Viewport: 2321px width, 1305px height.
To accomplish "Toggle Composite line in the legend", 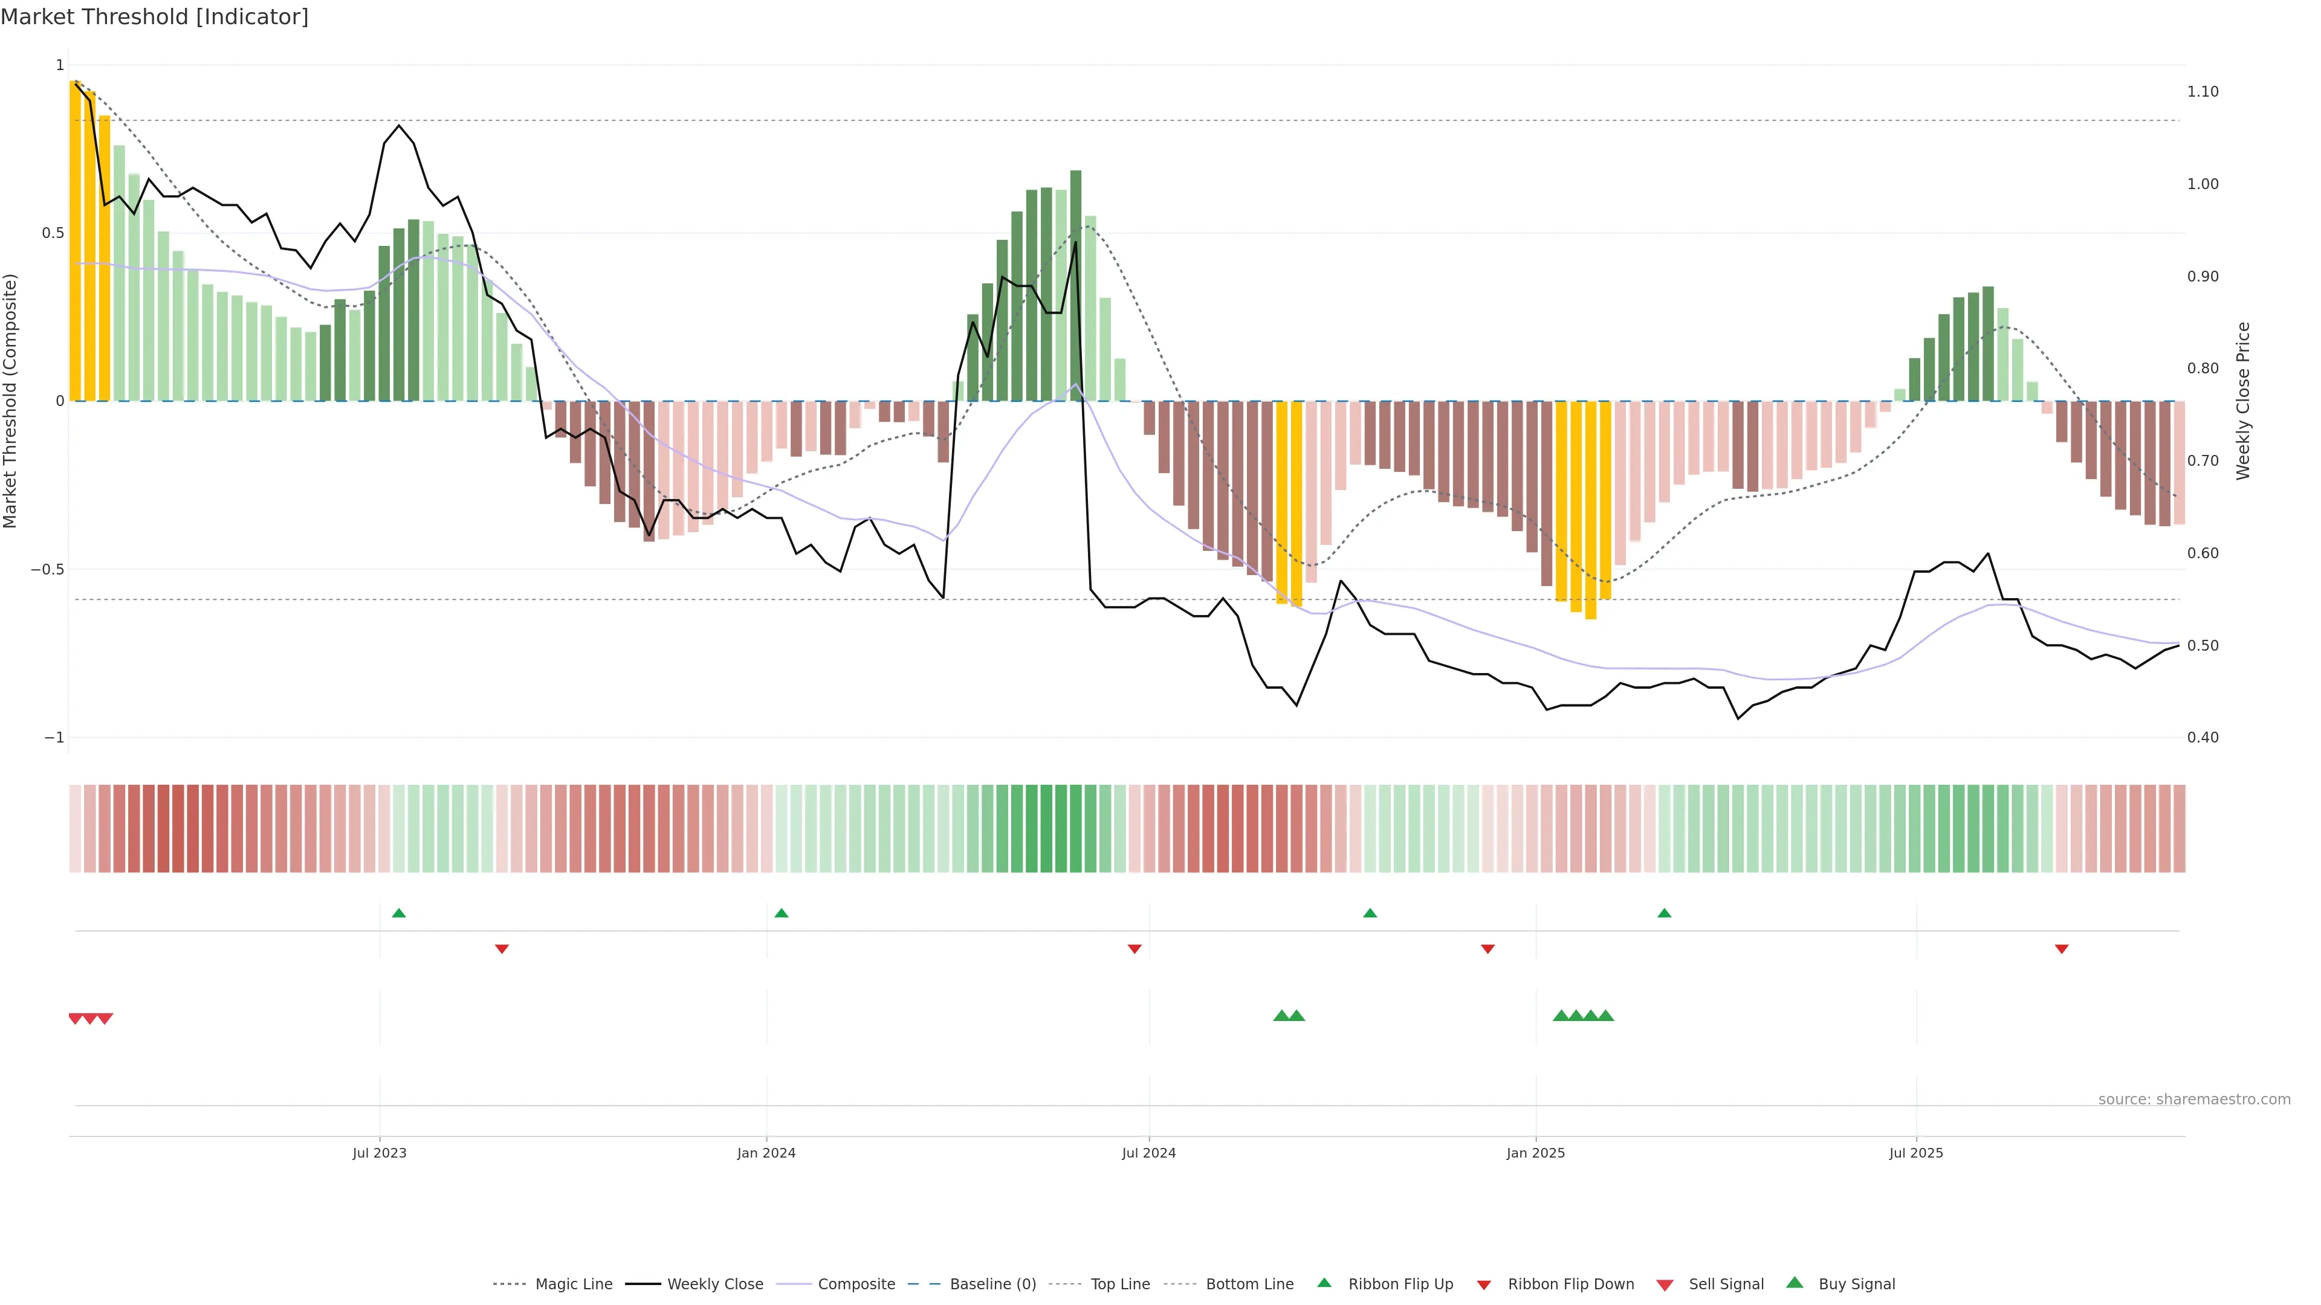I will (x=856, y=1284).
